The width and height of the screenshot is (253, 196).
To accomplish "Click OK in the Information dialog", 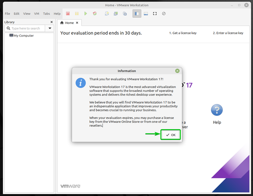I will pos(171,135).
